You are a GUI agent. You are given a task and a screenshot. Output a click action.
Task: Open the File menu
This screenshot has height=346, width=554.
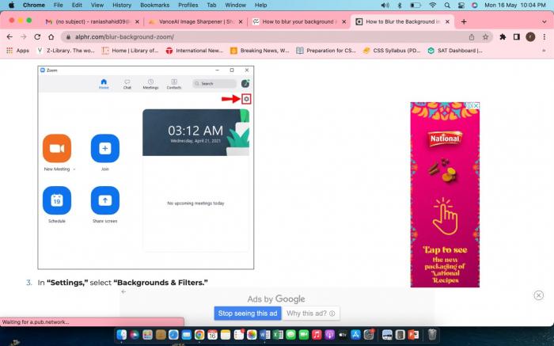click(58, 5)
